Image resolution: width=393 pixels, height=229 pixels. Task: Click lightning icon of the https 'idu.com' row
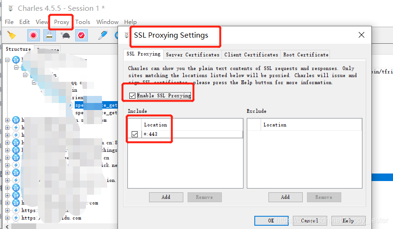[x=16, y=218]
